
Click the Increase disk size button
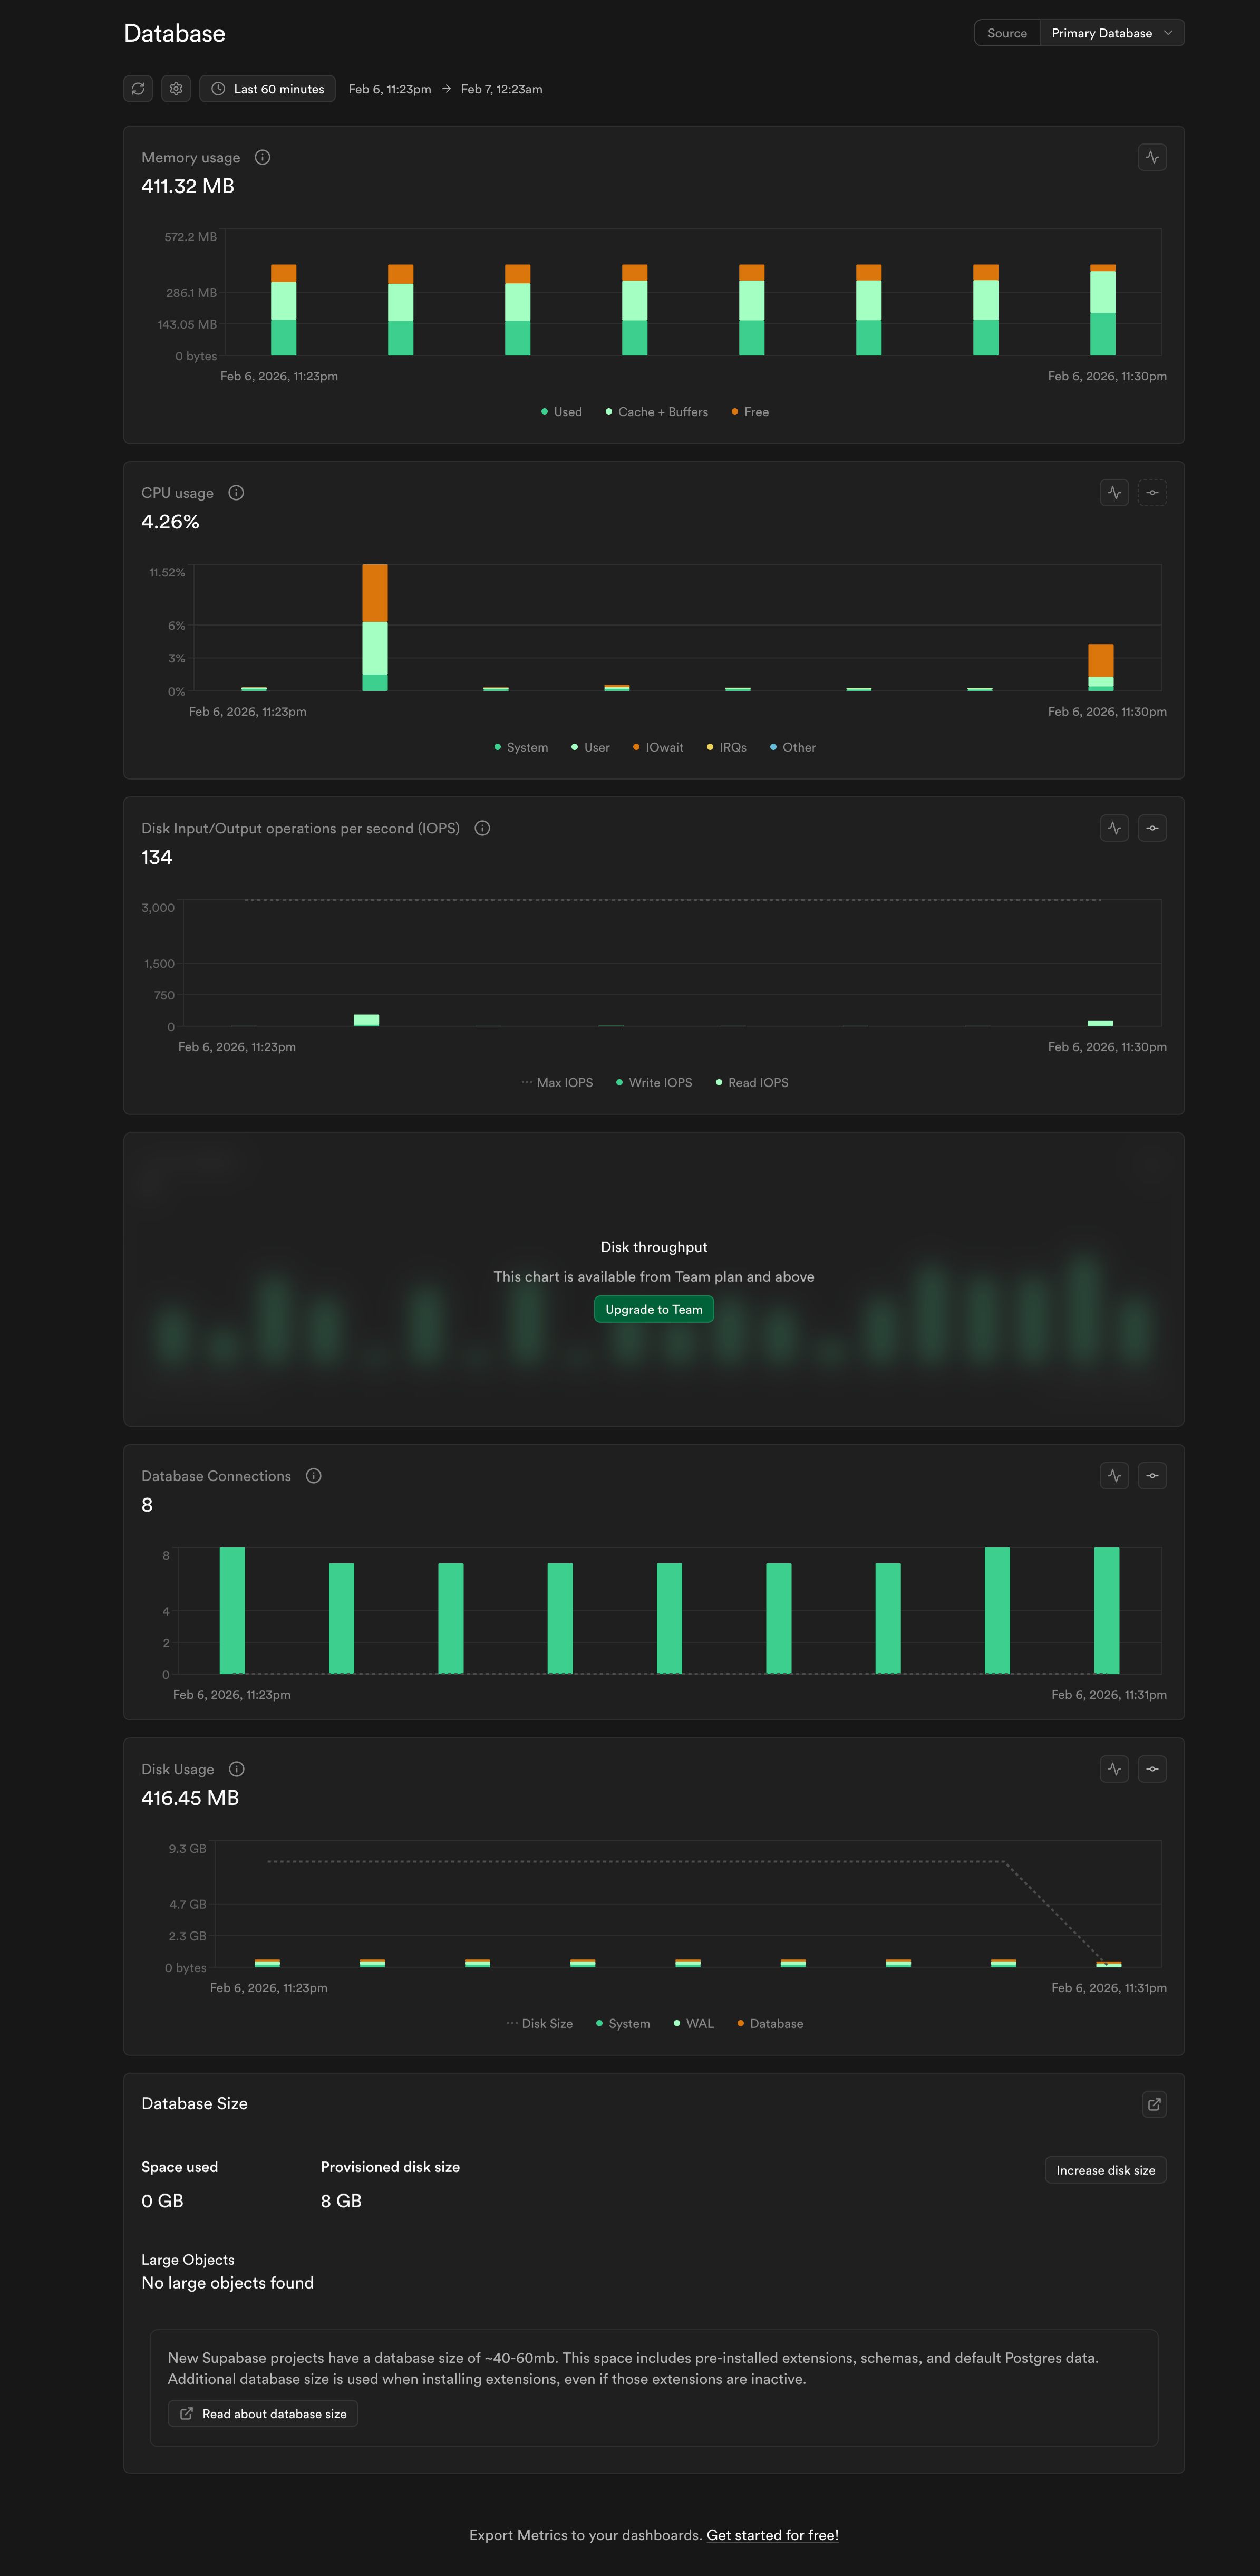[x=1105, y=2170]
